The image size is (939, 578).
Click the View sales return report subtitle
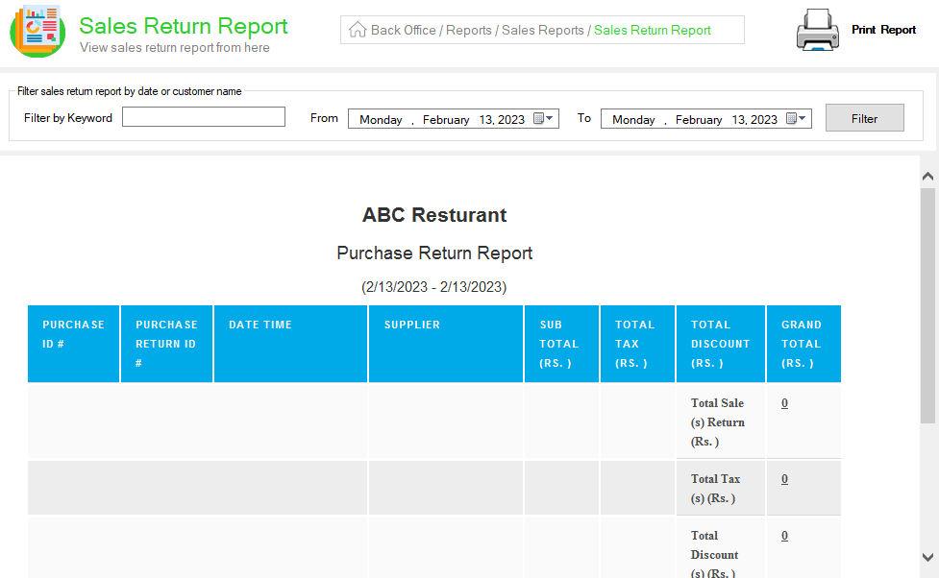[175, 48]
